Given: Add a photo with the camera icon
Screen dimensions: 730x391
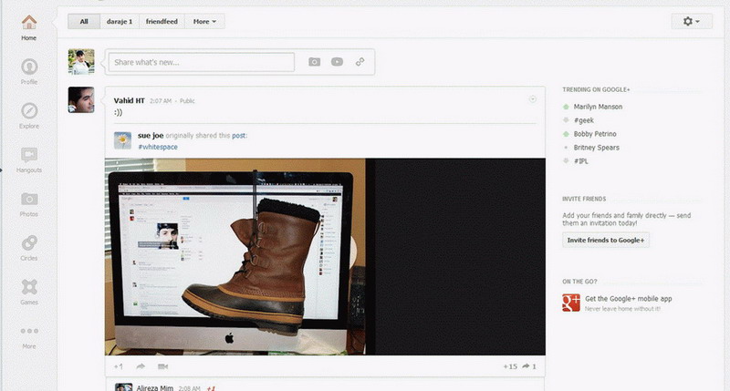Looking at the screenshot, I should pyautogui.click(x=314, y=62).
